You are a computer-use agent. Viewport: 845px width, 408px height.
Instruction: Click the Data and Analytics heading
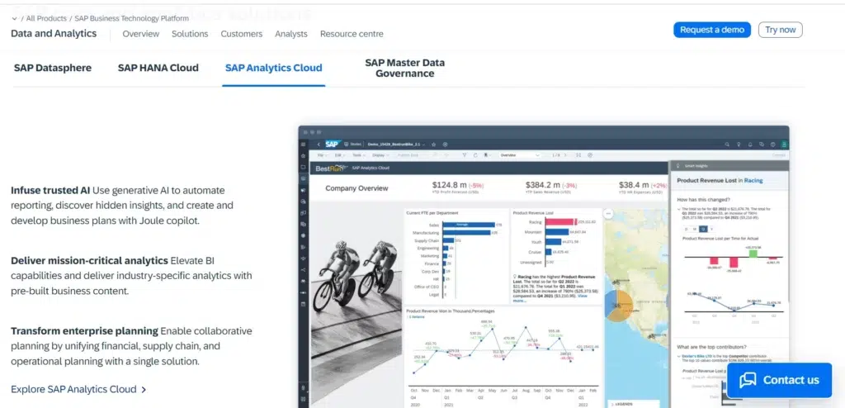[54, 34]
